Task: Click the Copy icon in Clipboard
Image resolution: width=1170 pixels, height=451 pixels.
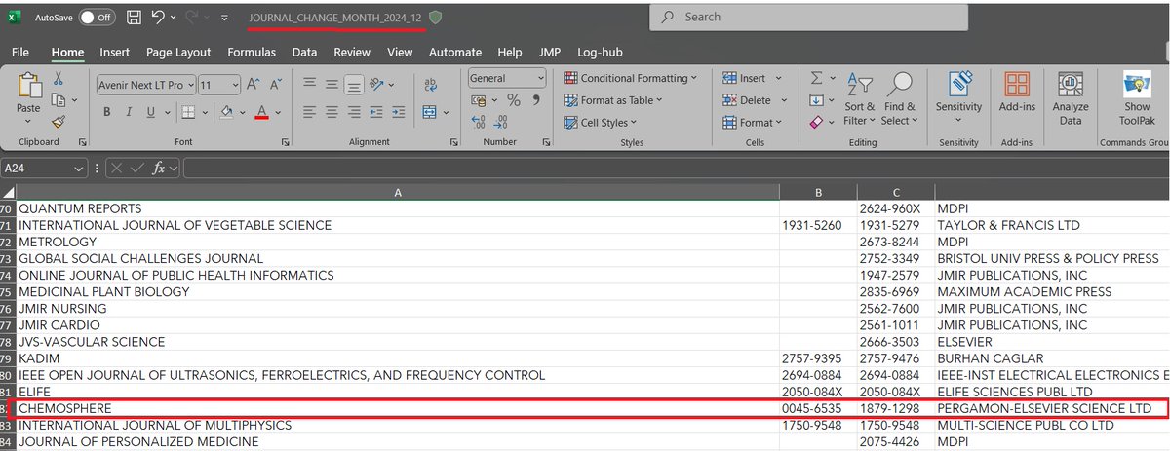Action: coord(57,100)
